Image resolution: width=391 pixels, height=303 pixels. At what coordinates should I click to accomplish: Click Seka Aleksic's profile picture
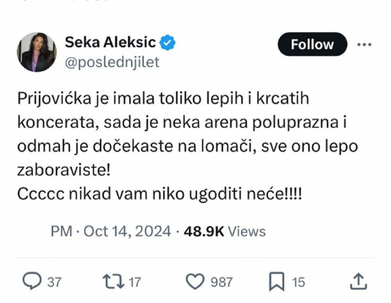[38, 50]
